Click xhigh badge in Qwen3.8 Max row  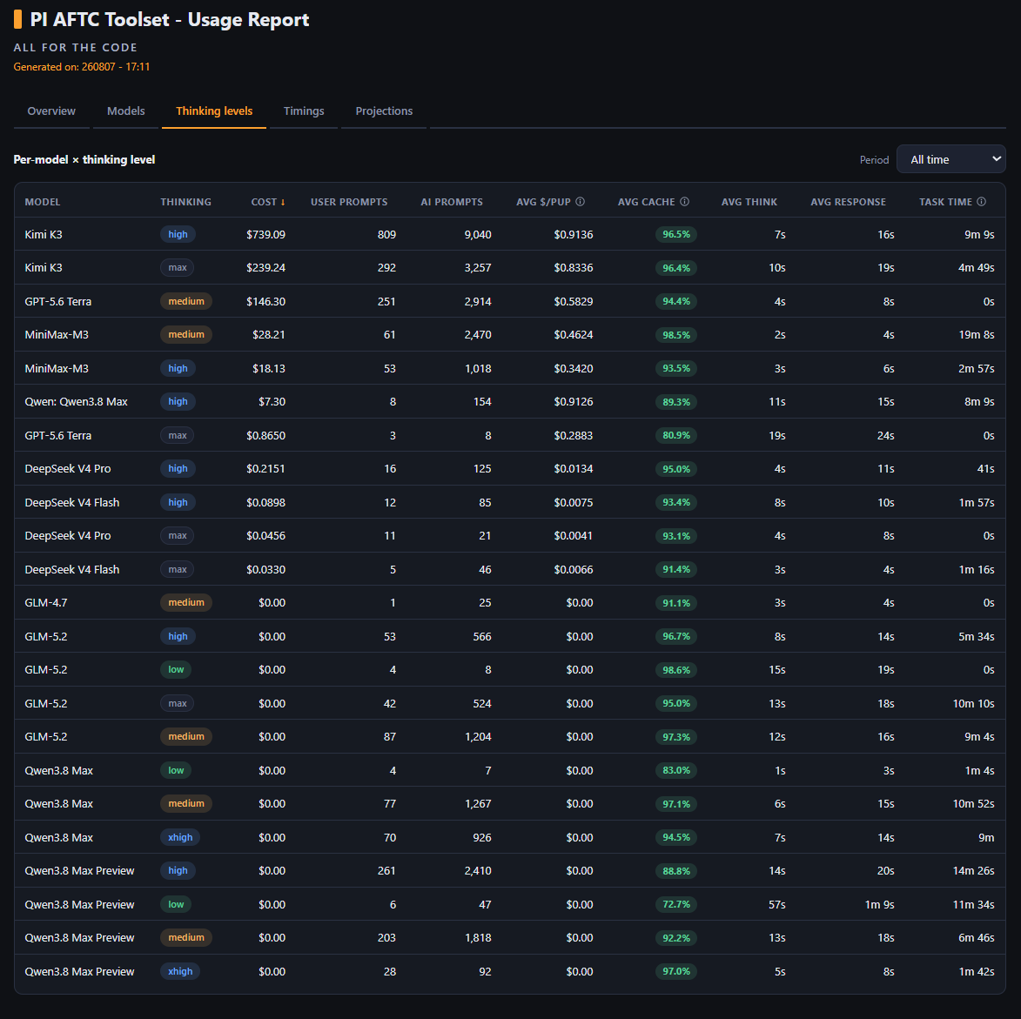click(x=179, y=837)
